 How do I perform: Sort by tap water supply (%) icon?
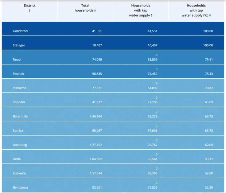(x=210, y=16)
